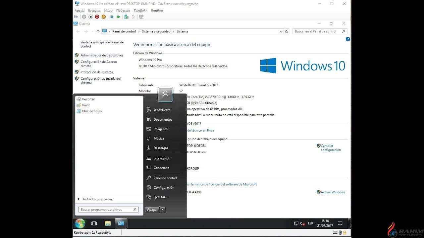
Task: Select 'Conectar a' in the Start menu
Action: [x=161, y=168]
